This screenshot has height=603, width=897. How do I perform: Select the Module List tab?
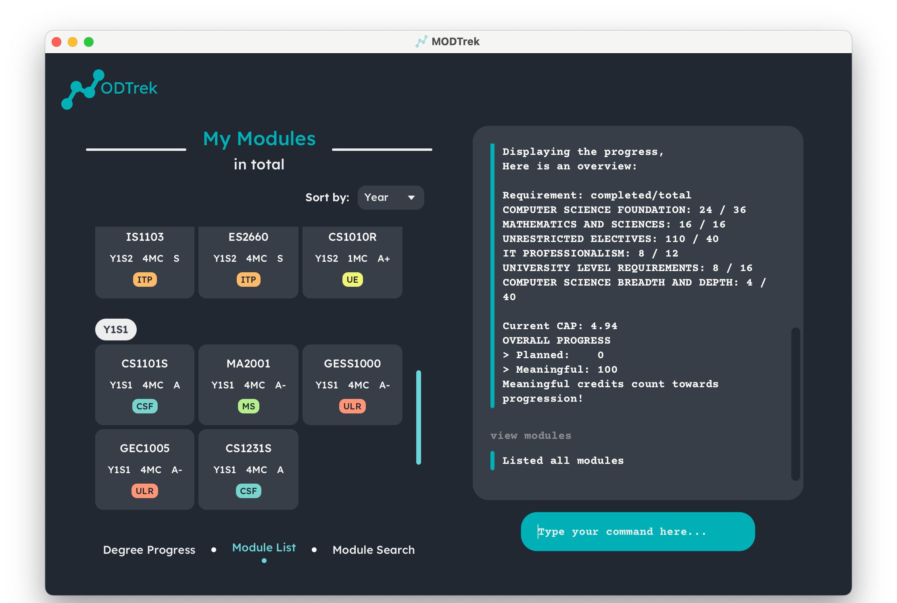click(x=264, y=547)
